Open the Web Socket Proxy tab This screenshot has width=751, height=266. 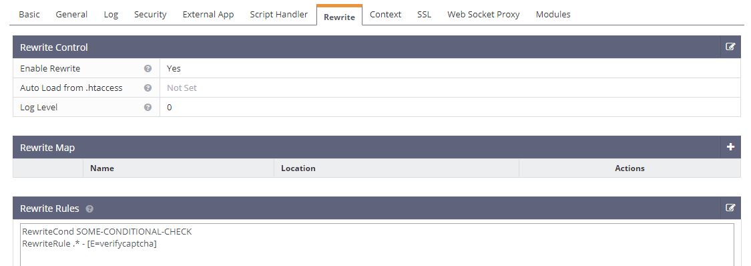point(483,15)
